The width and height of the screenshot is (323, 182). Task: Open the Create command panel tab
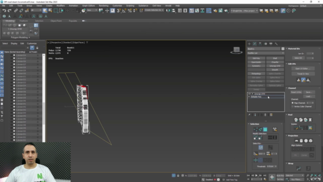coord(249,44)
